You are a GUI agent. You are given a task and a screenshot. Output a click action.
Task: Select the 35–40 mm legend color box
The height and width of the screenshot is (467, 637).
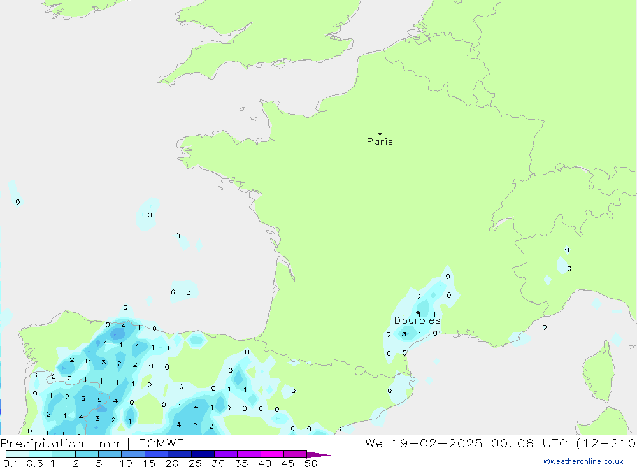249,454
